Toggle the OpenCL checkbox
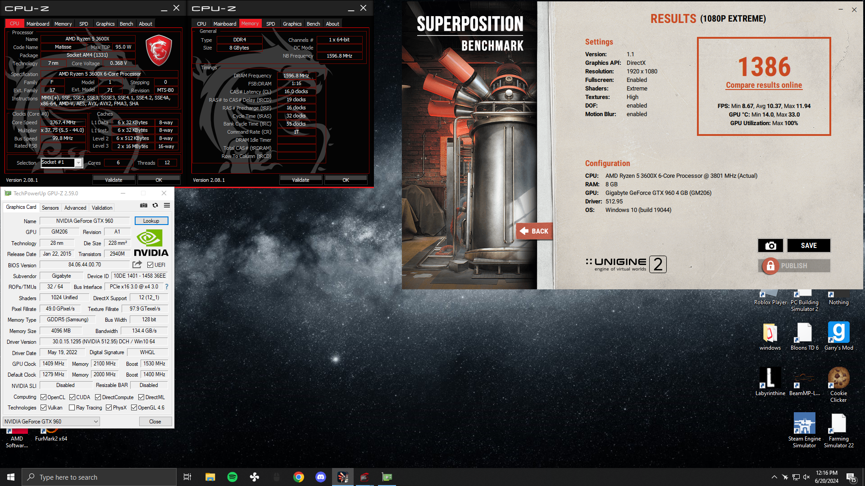 (x=43, y=397)
